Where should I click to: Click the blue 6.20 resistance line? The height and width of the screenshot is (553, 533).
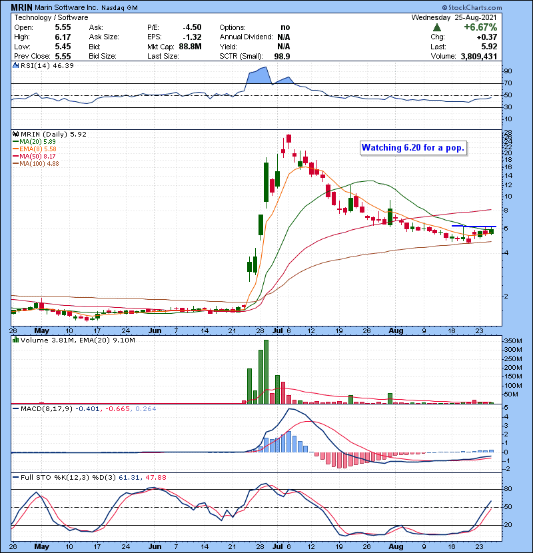474,226
